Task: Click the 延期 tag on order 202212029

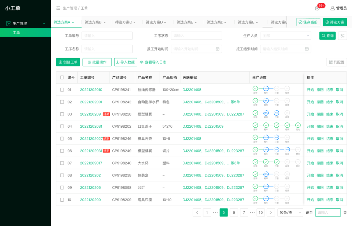Action: tap(106, 114)
